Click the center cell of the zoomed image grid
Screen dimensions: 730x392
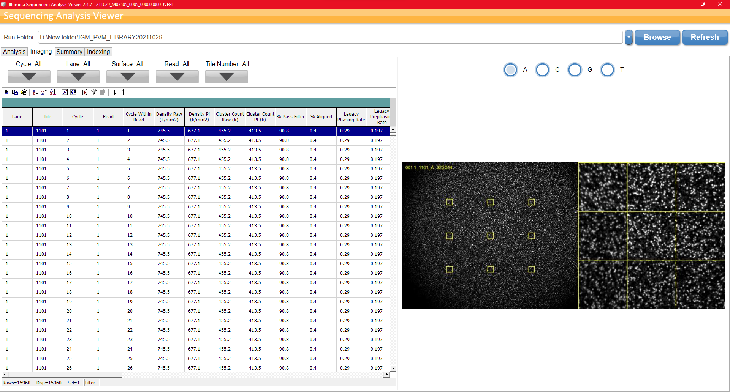click(x=652, y=236)
